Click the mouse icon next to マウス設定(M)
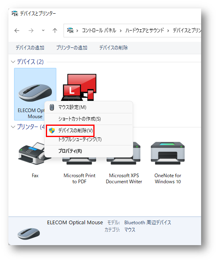This screenshot has width=218, height=262. tap(52, 107)
